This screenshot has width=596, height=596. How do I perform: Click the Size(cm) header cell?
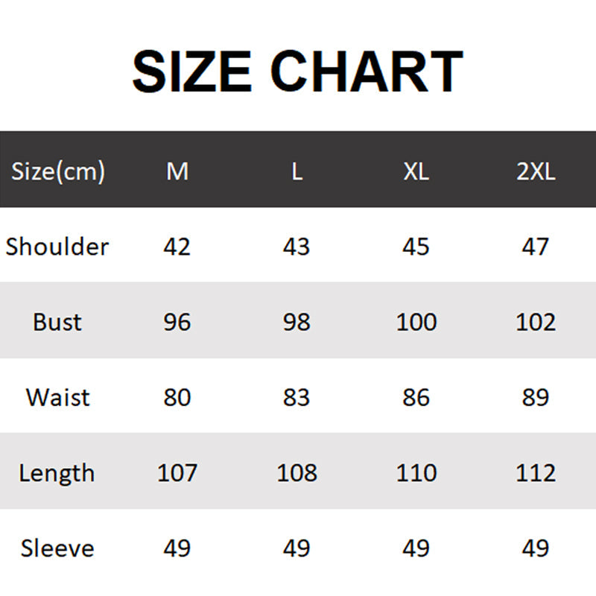coord(58,171)
